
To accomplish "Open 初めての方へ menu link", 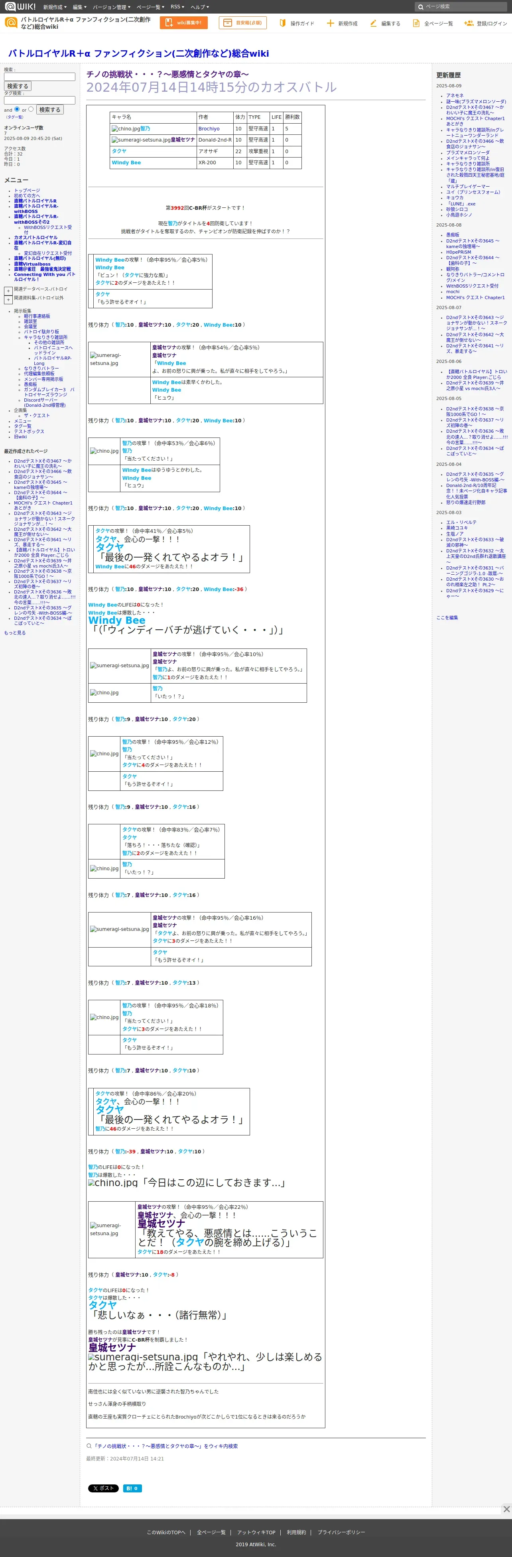I will pyautogui.click(x=27, y=196).
